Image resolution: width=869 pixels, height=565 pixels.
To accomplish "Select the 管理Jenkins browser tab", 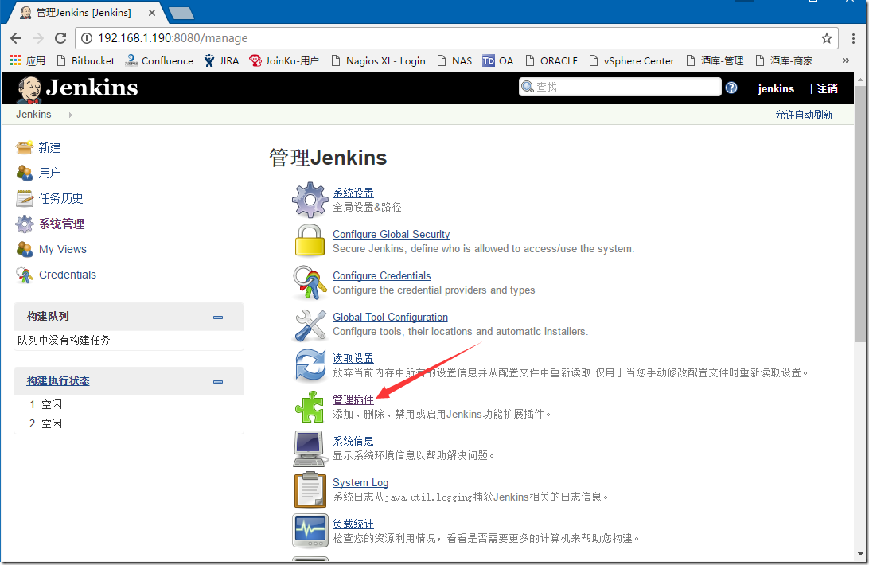I will click(x=86, y=12).
